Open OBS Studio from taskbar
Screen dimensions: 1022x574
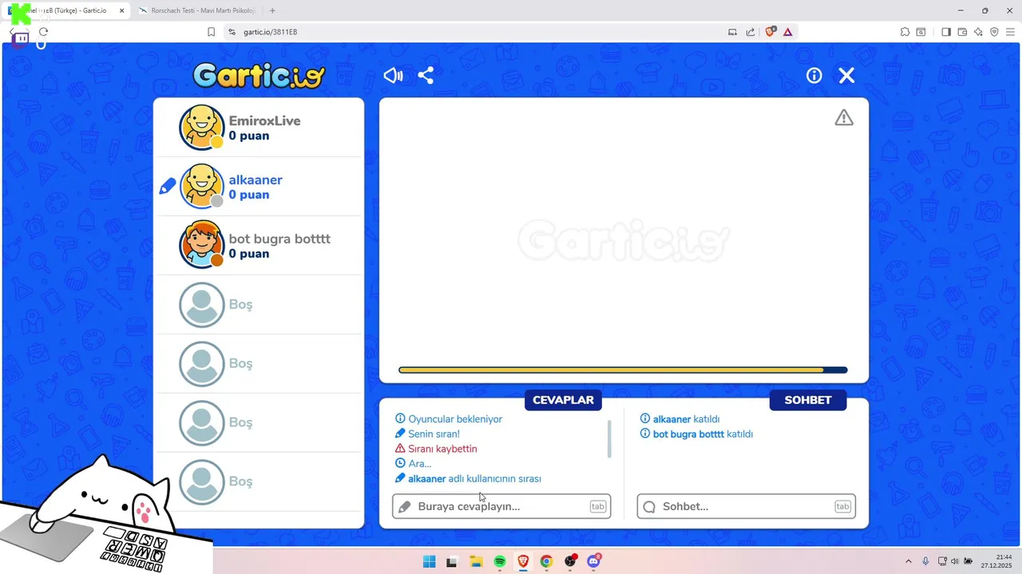570,561
